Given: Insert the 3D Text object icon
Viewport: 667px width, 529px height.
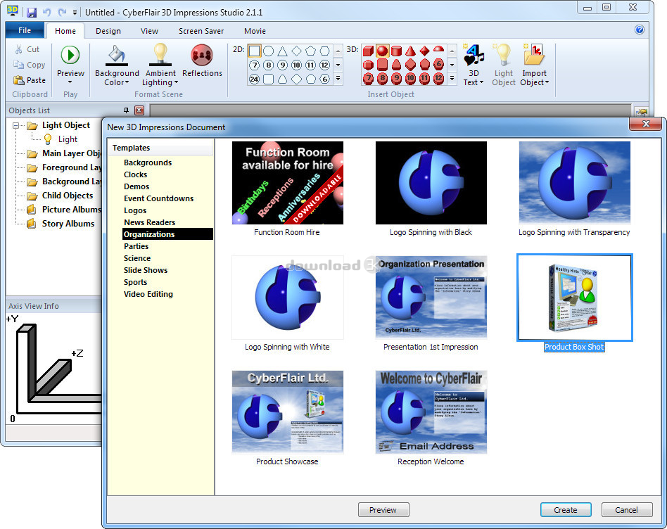Looking at the screenshot, I should click(474, 55).
